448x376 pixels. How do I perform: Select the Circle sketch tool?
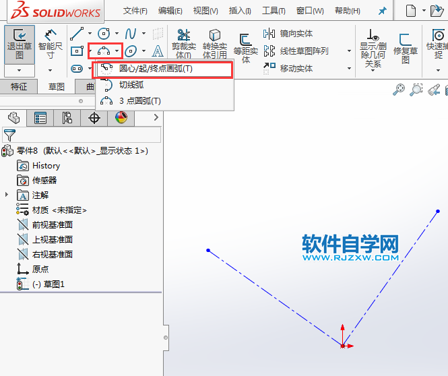pyautogui.click(x=104, y=34)
